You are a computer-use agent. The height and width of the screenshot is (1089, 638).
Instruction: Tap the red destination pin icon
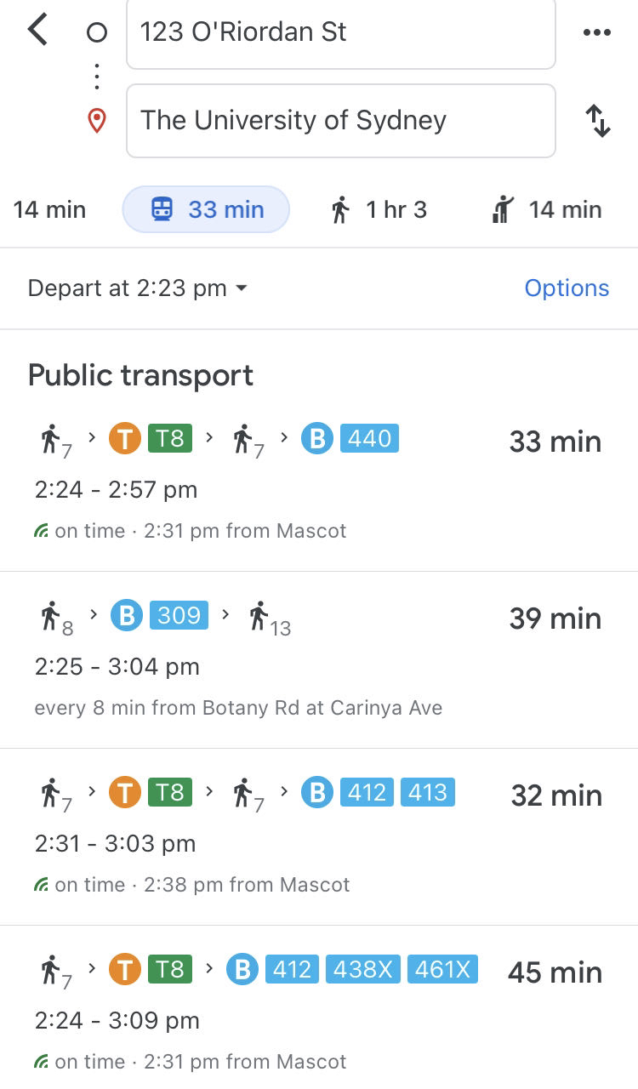click(x=97, y=121)
